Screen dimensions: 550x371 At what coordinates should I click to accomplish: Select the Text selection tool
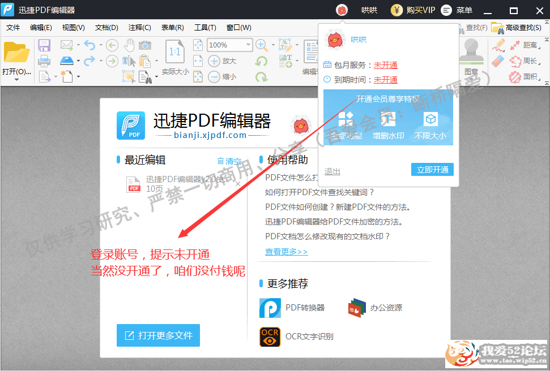129,61
